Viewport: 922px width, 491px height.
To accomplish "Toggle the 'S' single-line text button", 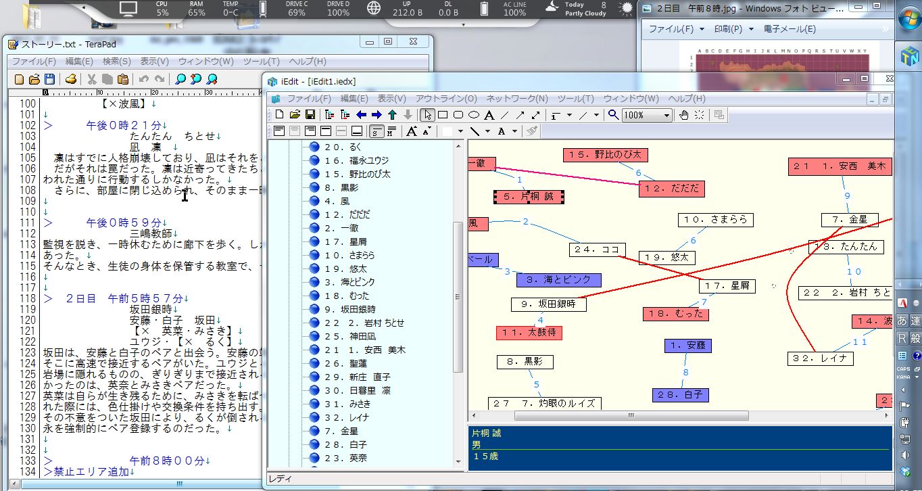I will [x=377, y=131].
